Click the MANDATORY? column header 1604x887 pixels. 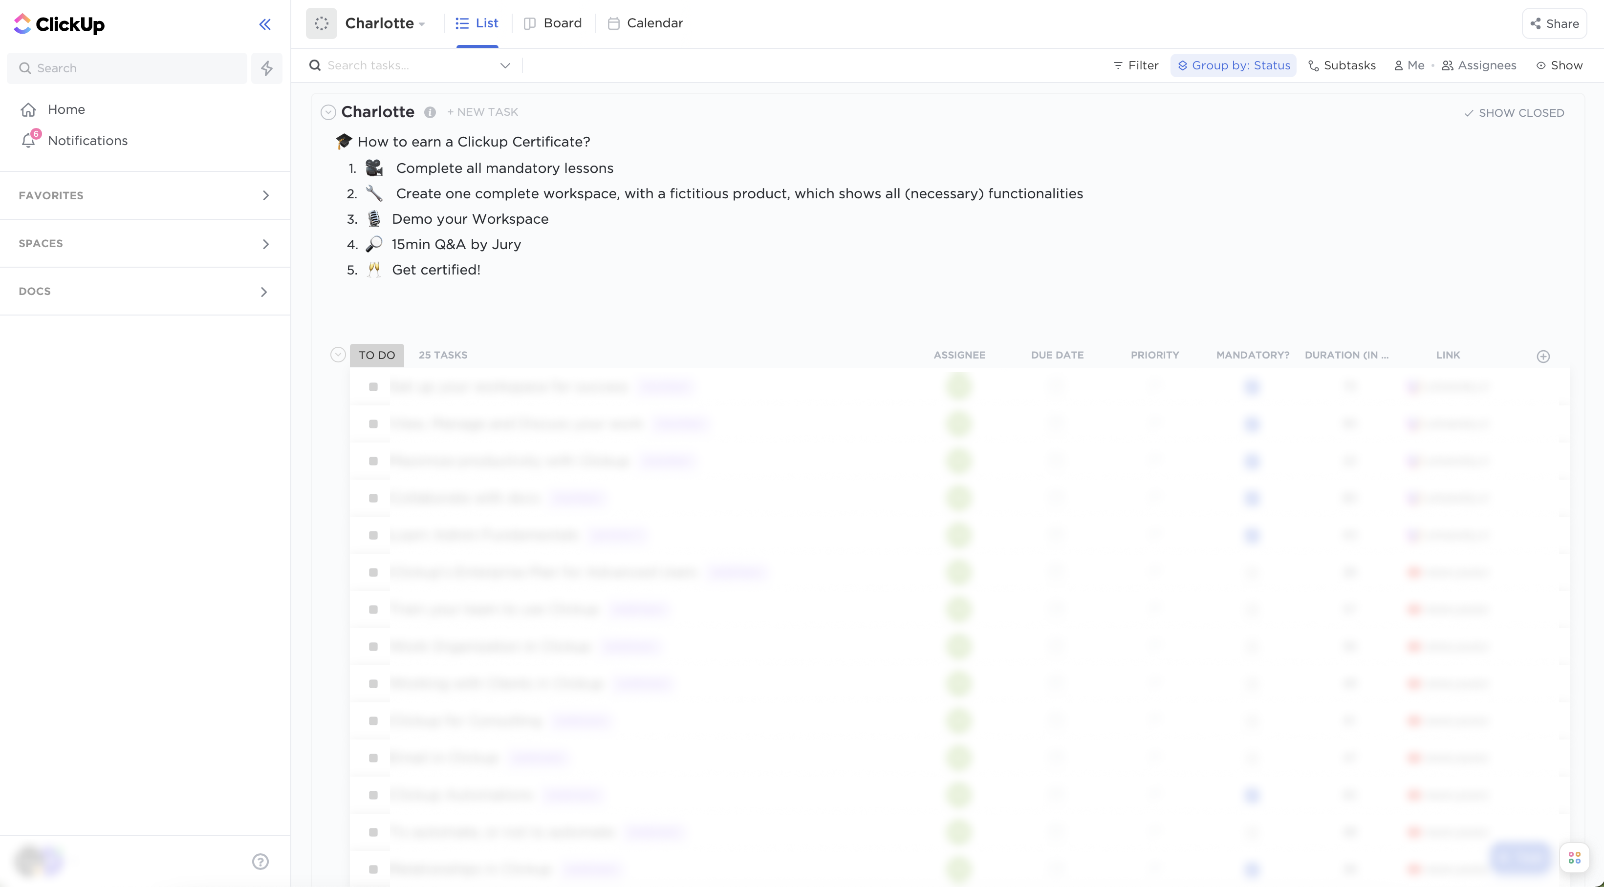pos(1253,356)
